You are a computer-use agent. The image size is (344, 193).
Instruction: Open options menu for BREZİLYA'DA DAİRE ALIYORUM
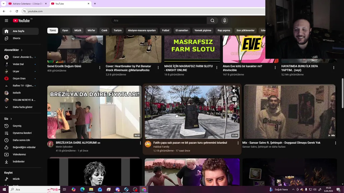pos(140,143)
